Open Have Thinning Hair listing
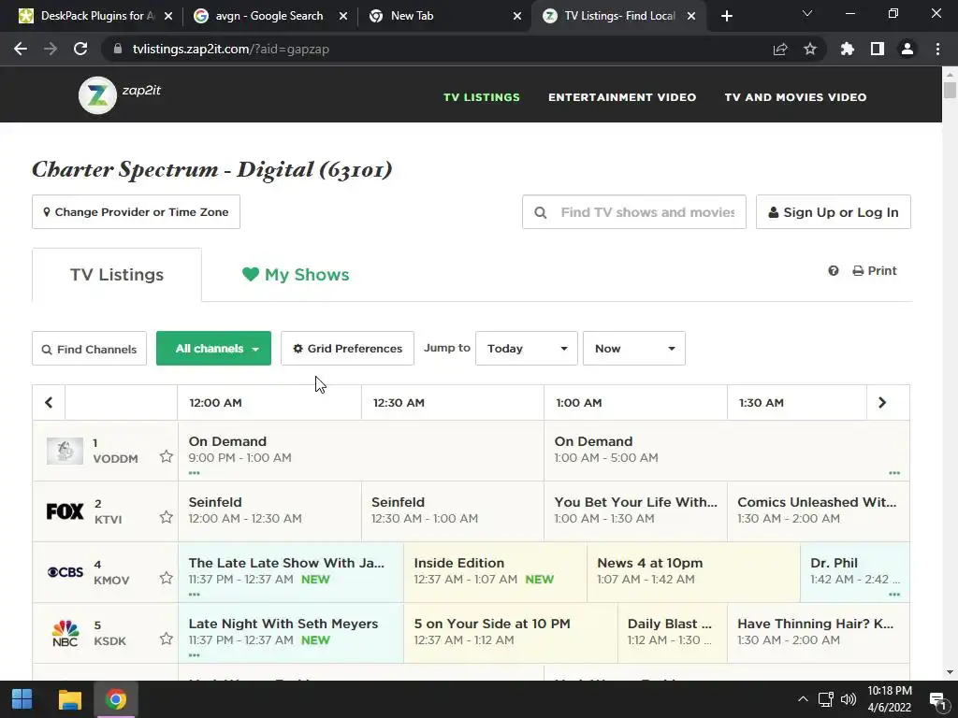This screenshot has width=958, height=718. pos(818,633)
